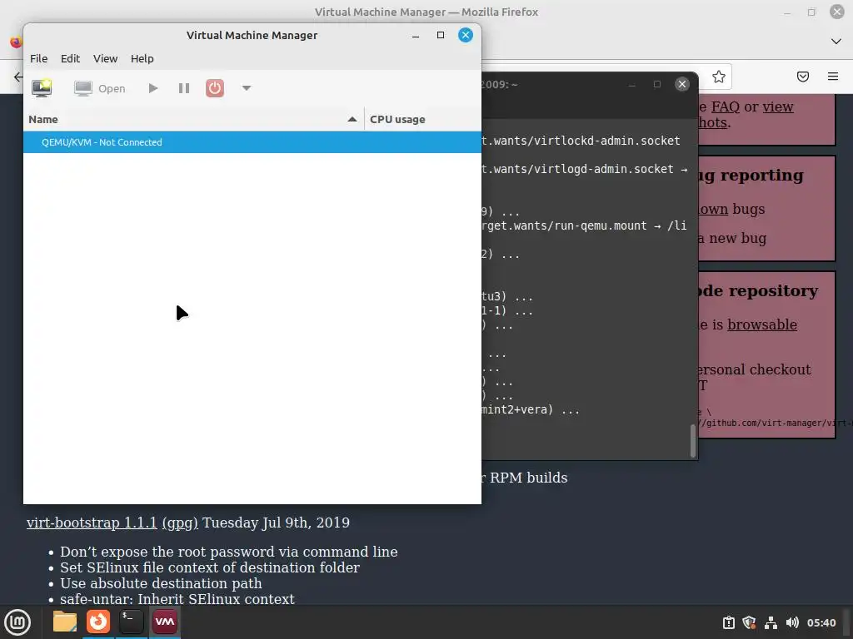Viewport: 853px width, 639px height.
Task: Bookmark this page star in Firefox
Action: (719, 77)
